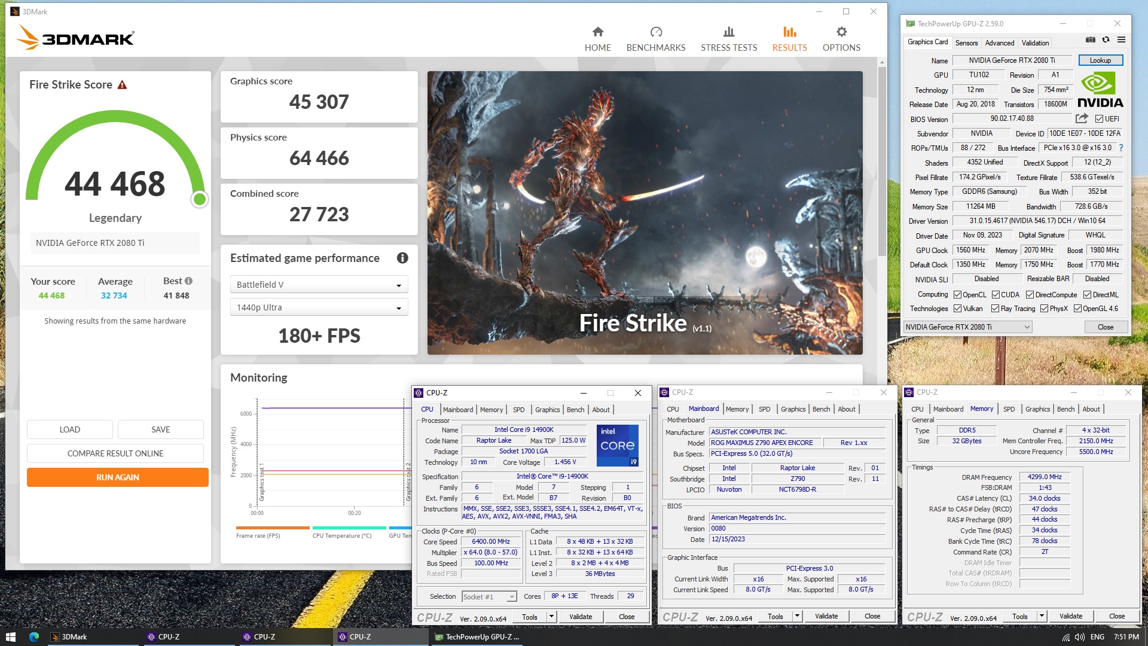The height and width of the screenshot is (646, 1148).
Task: Open Socket #1 selection dropdown in CPU-Z
Action: click(x=489, y=597)
